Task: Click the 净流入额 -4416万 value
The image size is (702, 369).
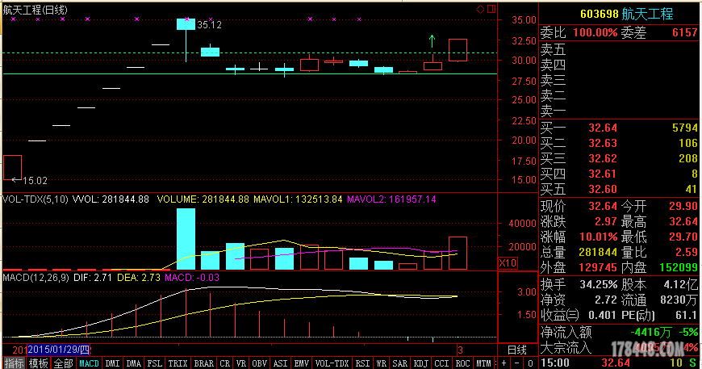Action: [x=651, y=333]
